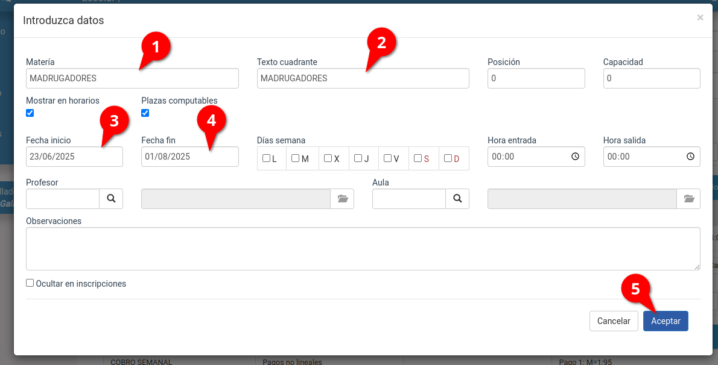This screenshot has height=365, width=718.
Task: Click clock icon in Hora salida
Action: 690,157
